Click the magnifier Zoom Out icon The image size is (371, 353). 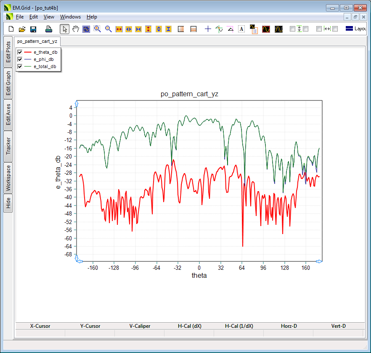click(x=108, y=29)
